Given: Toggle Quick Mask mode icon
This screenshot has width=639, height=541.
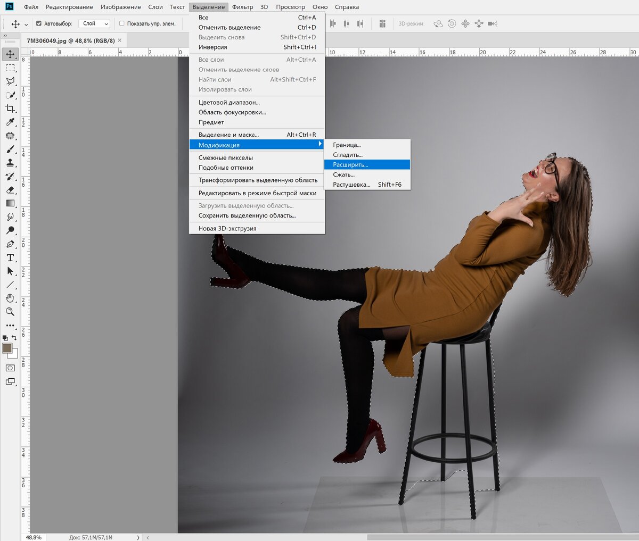Looking at the screenshot, I should tap(10, 368).
